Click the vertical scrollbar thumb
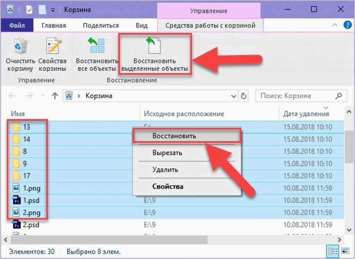The width and height of the screenshot is (355, 259). 349,147
